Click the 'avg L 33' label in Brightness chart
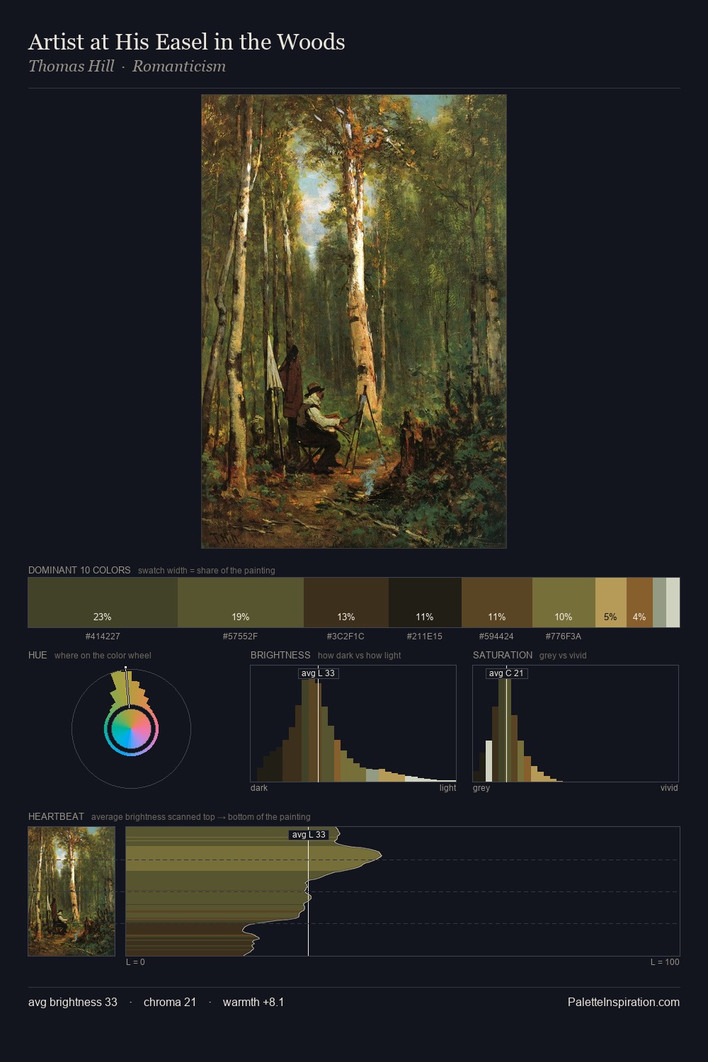The height and width of the screenshot is (1062, 708). 318,673
